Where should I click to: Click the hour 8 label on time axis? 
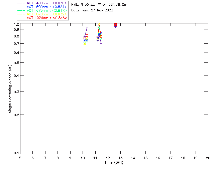pyautogui.click(x=58, y=158)
